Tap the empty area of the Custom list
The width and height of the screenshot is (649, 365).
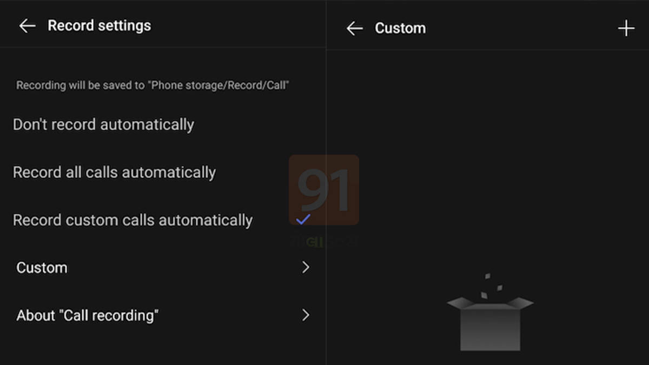487,162
